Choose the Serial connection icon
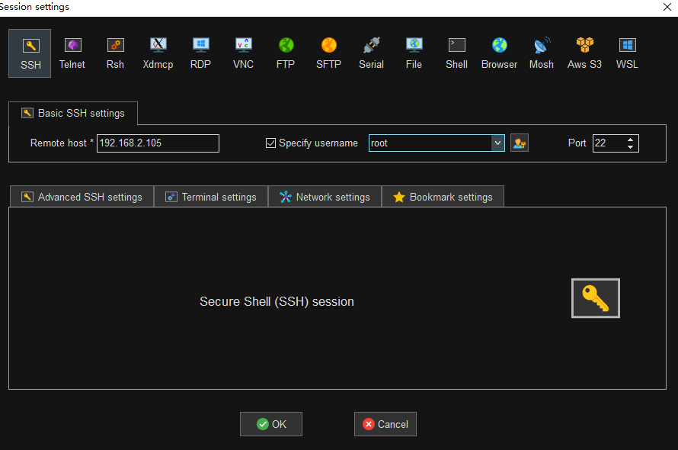This screenshot has height=450, width=678. [x=371, y=53]
